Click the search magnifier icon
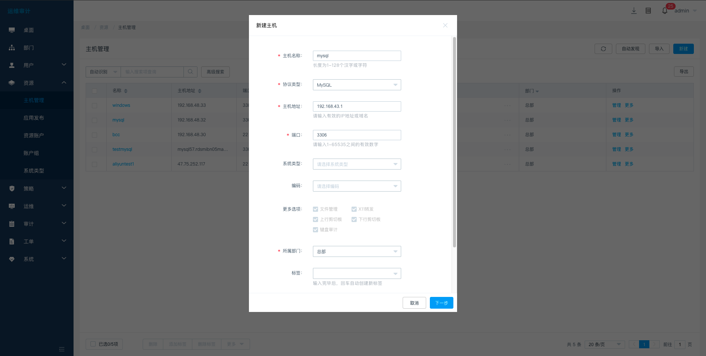The image size is (706, 356). [190, 72]
